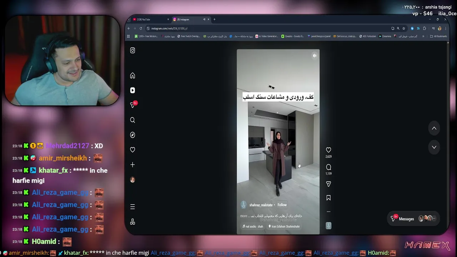The height and width of the screenshot is (257, 457).
Task: Open the Meta apps icon at sidebar bottom
Action: click(132, 222)
